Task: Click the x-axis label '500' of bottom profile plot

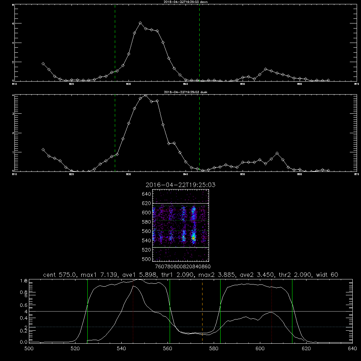Action: point(29,349)
